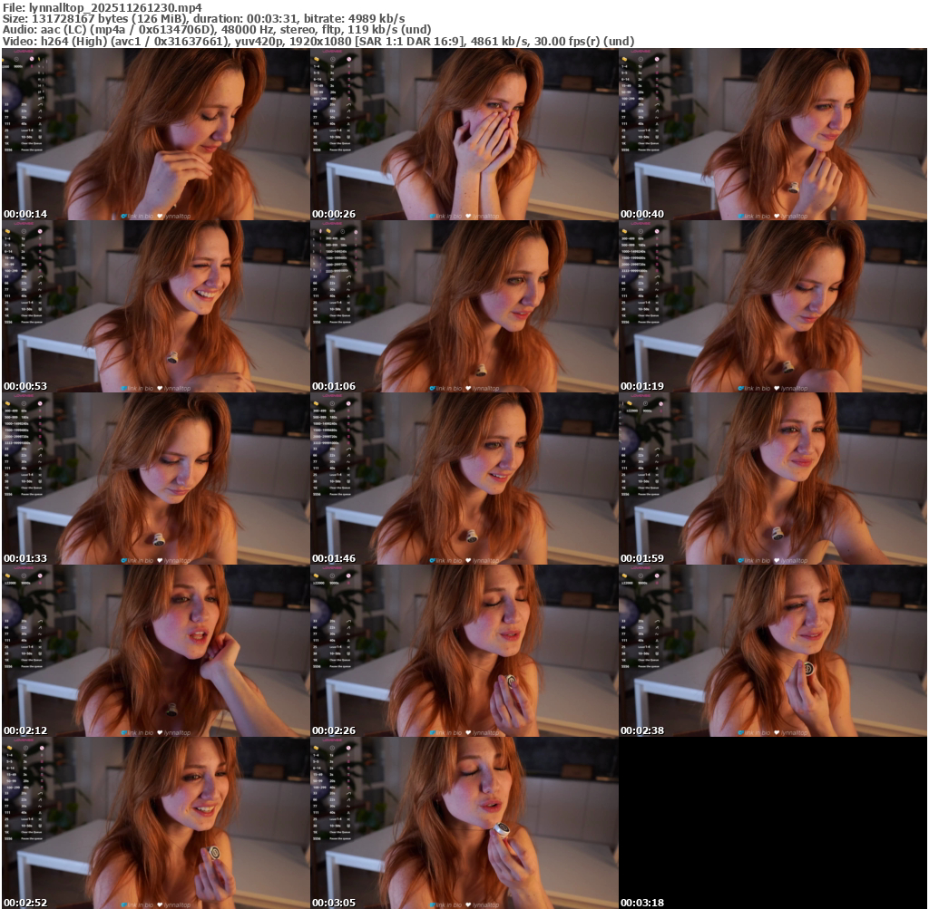The height and width of the screenshot is (909, 929).
Task: Open the black frame at timestamp 00:03:18
Action: [773, 823]
